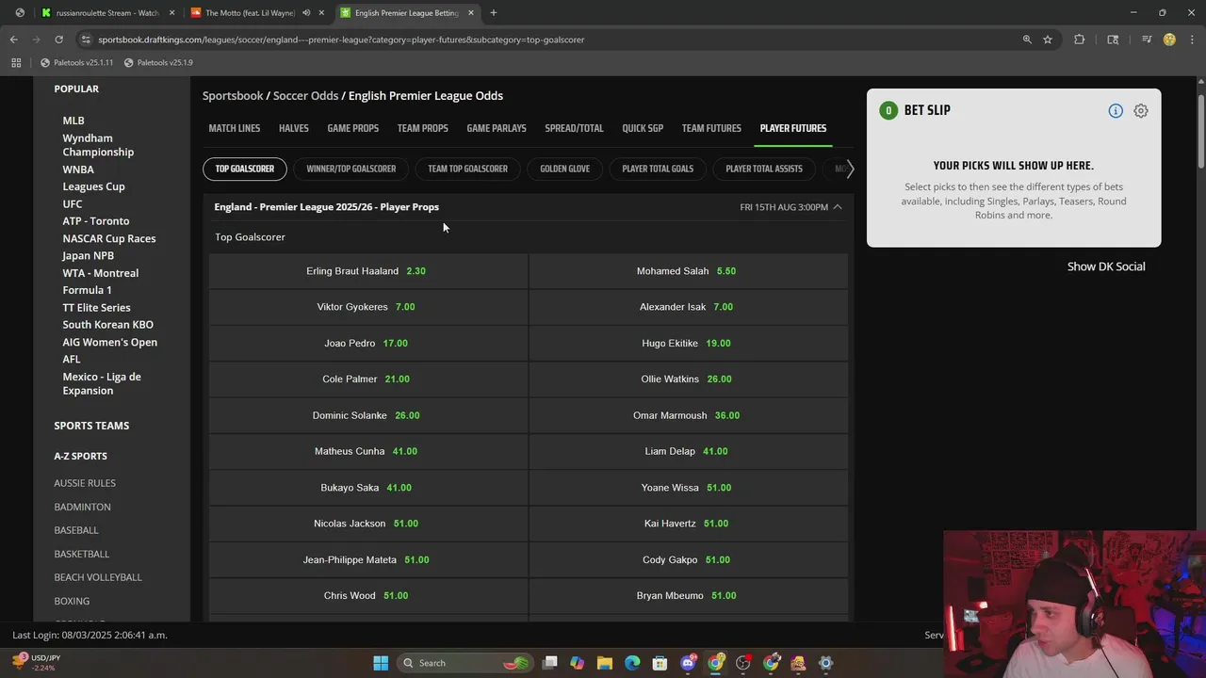
Task: Open UFC in the Popular sidebar
Action: pyautogui.click(x=73, y=204)
